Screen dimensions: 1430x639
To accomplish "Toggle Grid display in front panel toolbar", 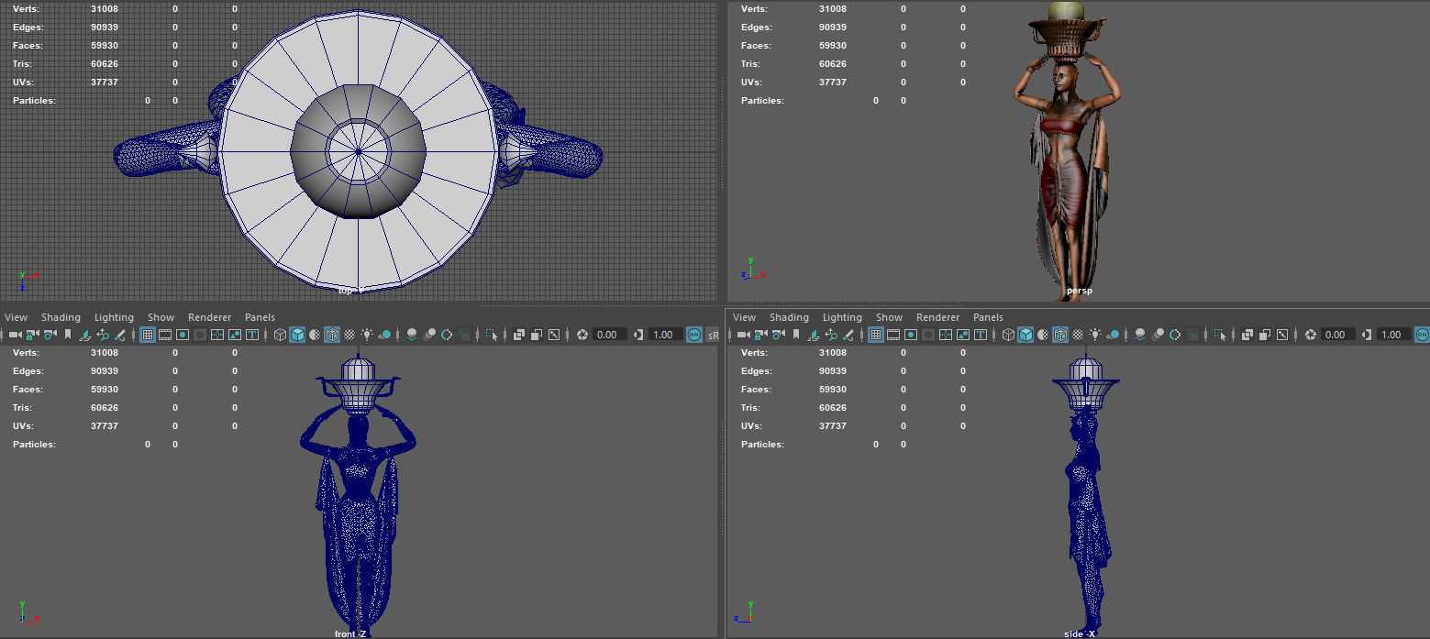I will click(147, 335).
